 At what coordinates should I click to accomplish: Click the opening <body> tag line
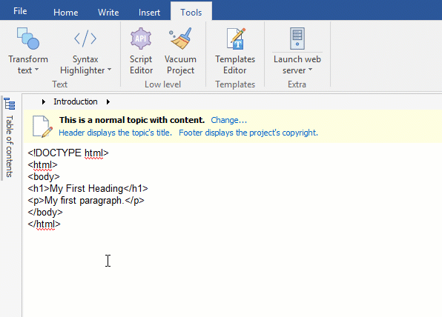44,176
